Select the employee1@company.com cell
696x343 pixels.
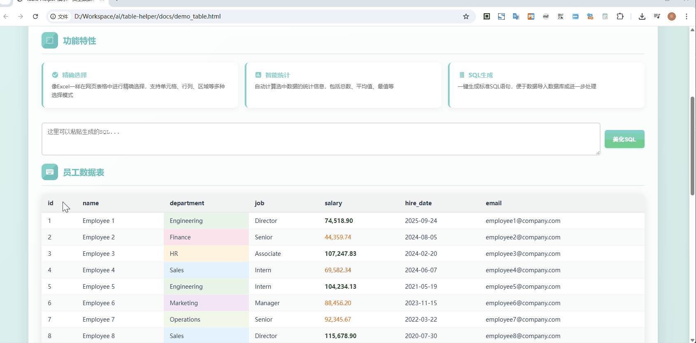coord(523,221)
